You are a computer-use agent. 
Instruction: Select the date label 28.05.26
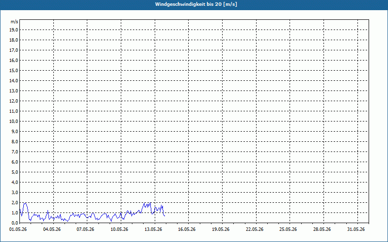pos(322,229)
